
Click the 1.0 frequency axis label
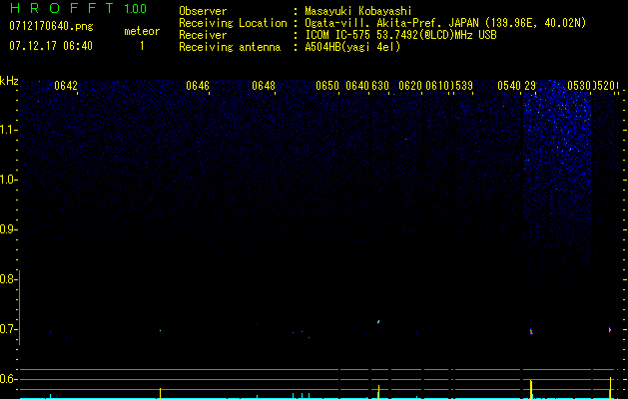[8, 180]
